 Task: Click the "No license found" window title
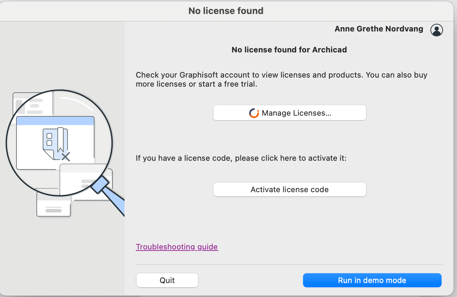pos(226,11)
